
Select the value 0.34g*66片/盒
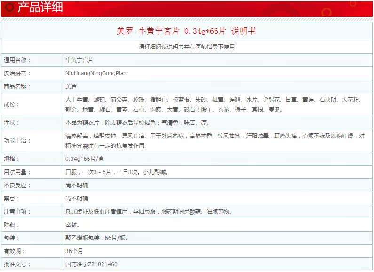(85, 159)
